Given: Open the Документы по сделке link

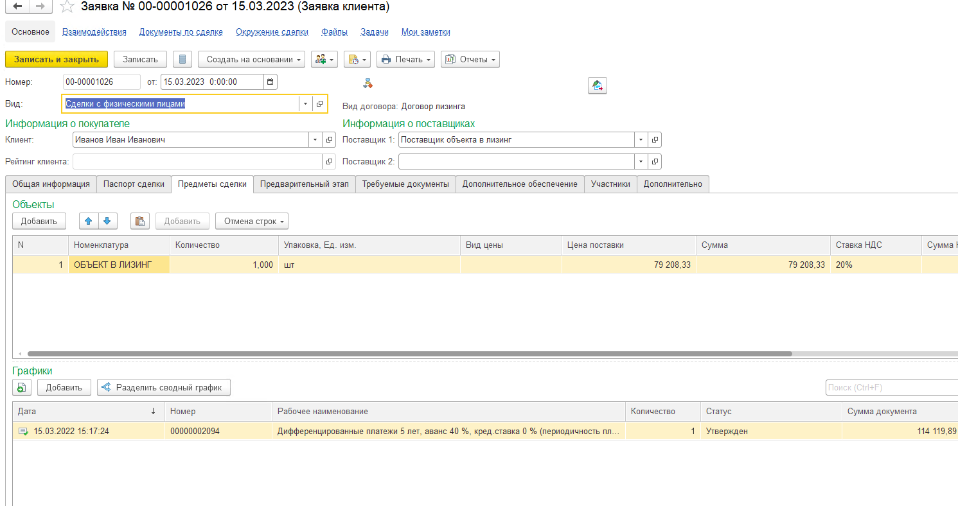Looking at the screenshot, I should pos(181,31).
